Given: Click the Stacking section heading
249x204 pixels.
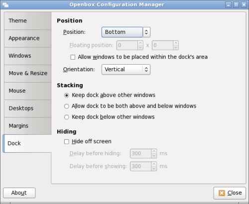Looking at the screenshot, I should 70,85.
